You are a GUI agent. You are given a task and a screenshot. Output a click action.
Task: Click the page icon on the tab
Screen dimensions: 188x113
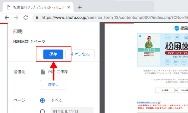8,7
